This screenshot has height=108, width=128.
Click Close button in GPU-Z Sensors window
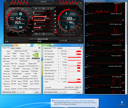pyautogui.click(x=79, y=92)
